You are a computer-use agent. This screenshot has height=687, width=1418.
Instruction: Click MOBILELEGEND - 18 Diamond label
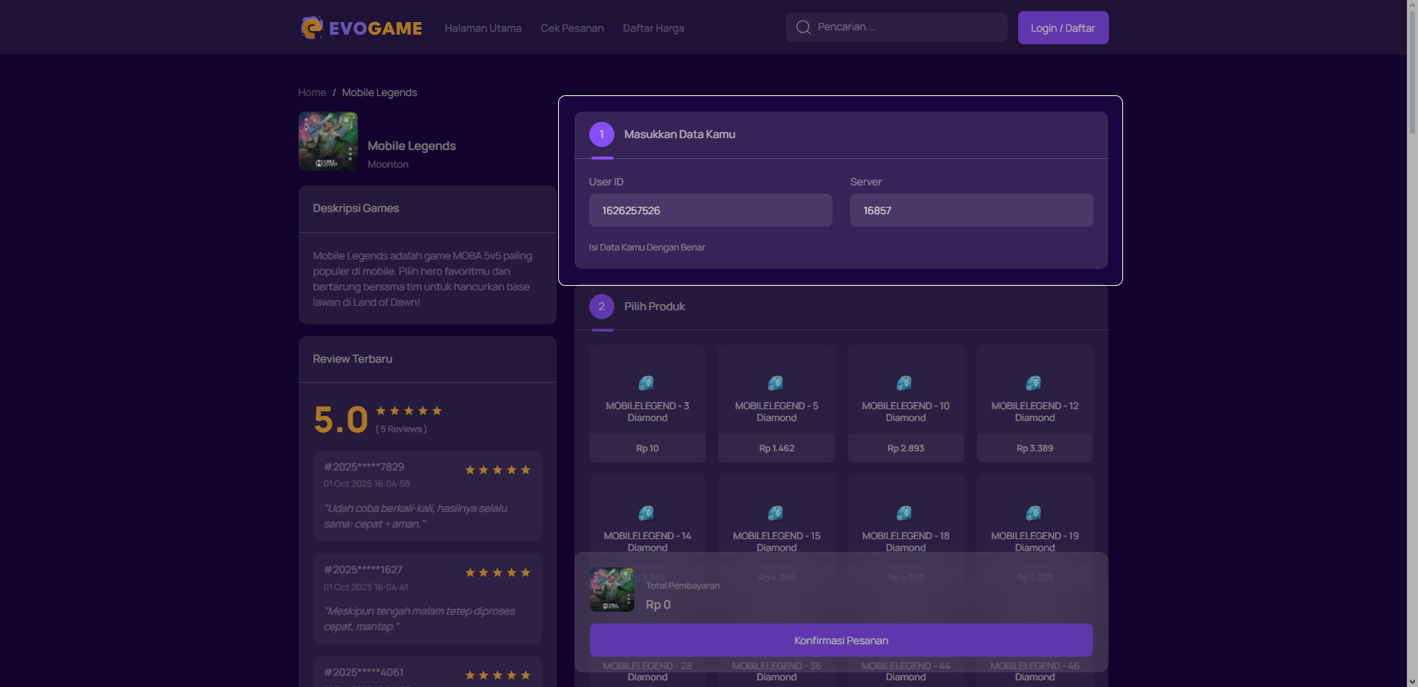pos(906,541)
